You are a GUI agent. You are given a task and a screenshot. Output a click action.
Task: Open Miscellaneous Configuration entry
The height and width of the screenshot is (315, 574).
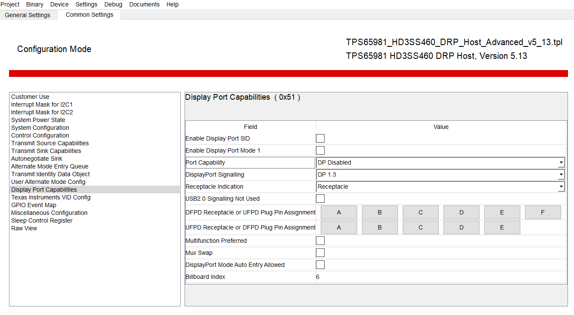(x=95, y=213)
